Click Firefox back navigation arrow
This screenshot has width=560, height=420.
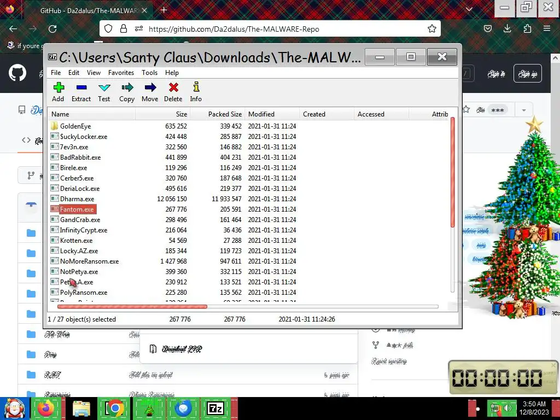coord(13,29)
